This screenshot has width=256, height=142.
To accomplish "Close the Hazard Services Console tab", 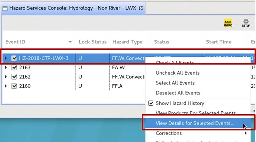I will (x=141, y=8).
